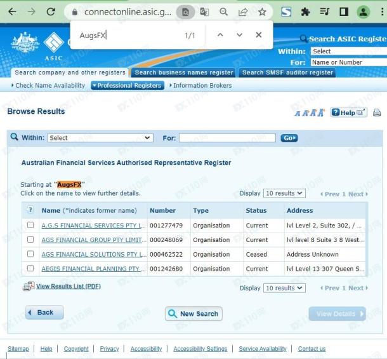Open A.G.S FINANCIAL SERVICES PTY link
Viewport: 387px width, 359px height.
pos(93,226)
